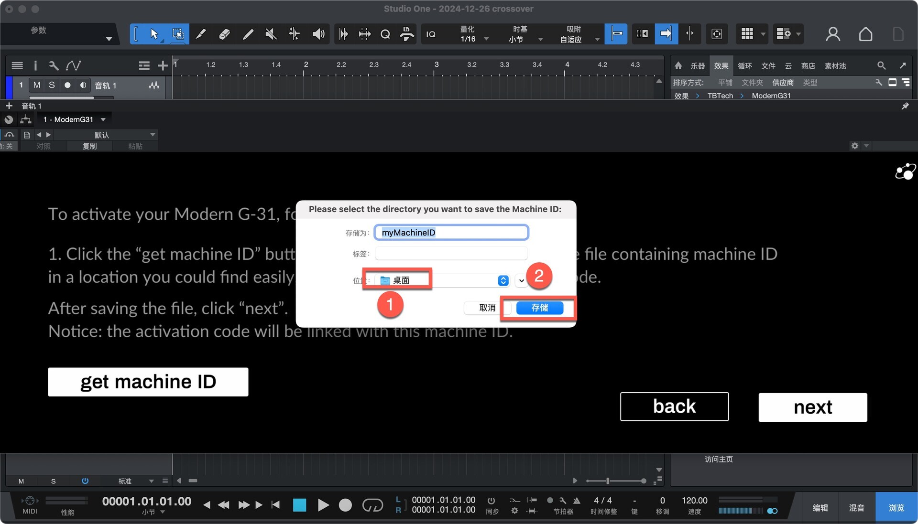Click the performance monitor MIDI icon
918x524 pixels.
30,501
